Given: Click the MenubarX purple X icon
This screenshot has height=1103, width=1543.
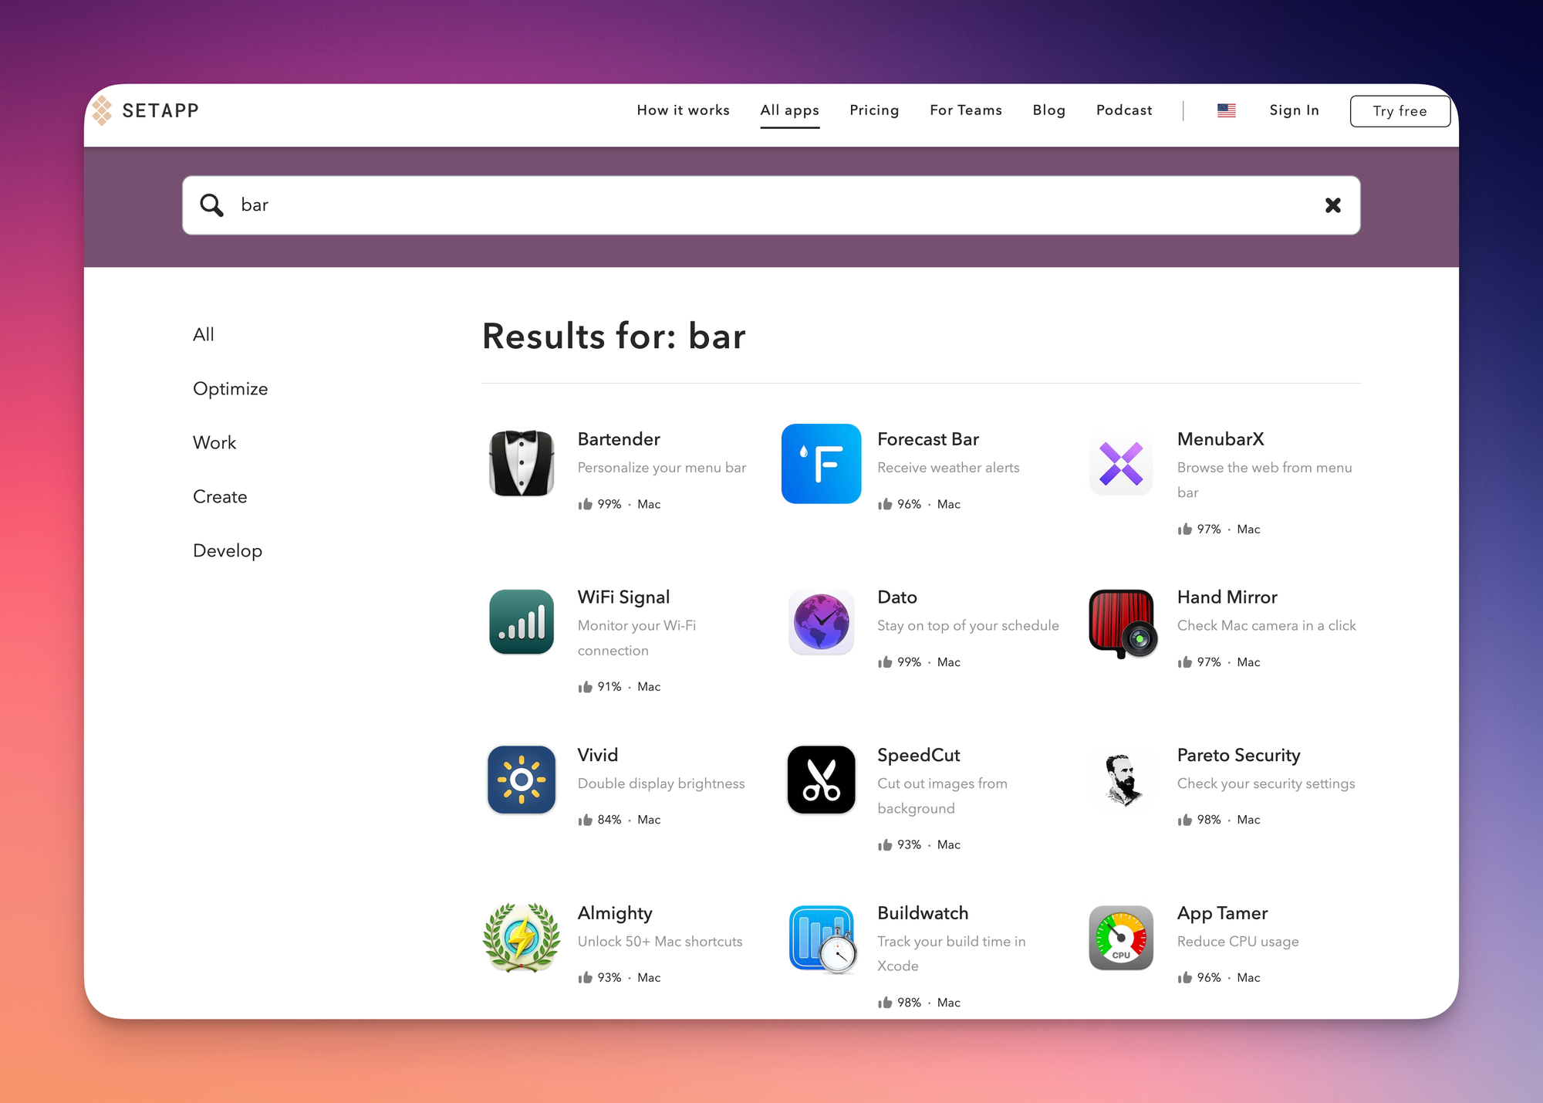Looking at the screenshot, I should click(x=1120, y=463).
